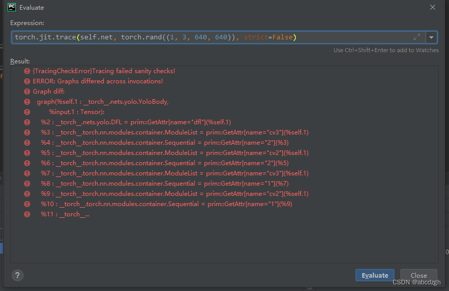Screen dimensions: 449x291
Task: Click the error icon beside the %10 line
Action: (x=27, y=204)
